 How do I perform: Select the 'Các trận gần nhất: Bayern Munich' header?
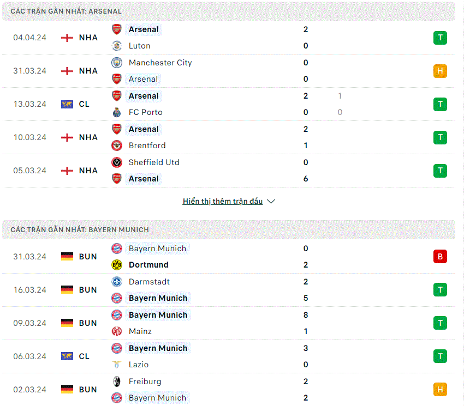228,229
